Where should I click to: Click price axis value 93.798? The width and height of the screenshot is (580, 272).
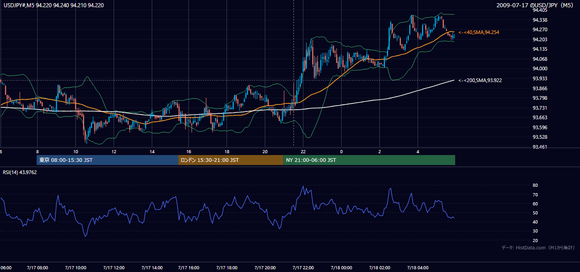540,98
